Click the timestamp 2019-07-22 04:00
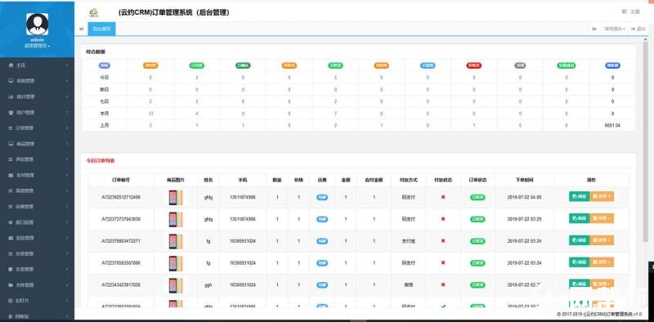The height and width of the screenshot is (322, 654). click(x=524, y=197)
